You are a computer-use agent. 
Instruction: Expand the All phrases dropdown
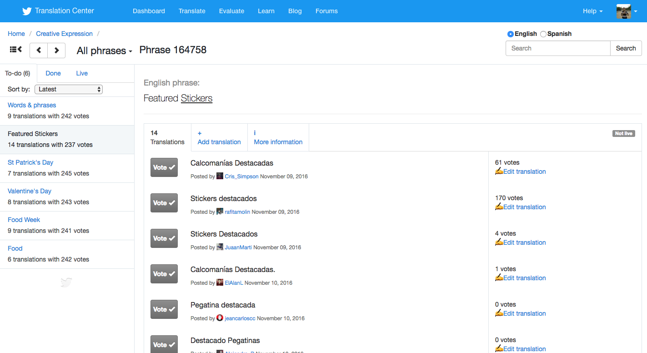(104, 50)
